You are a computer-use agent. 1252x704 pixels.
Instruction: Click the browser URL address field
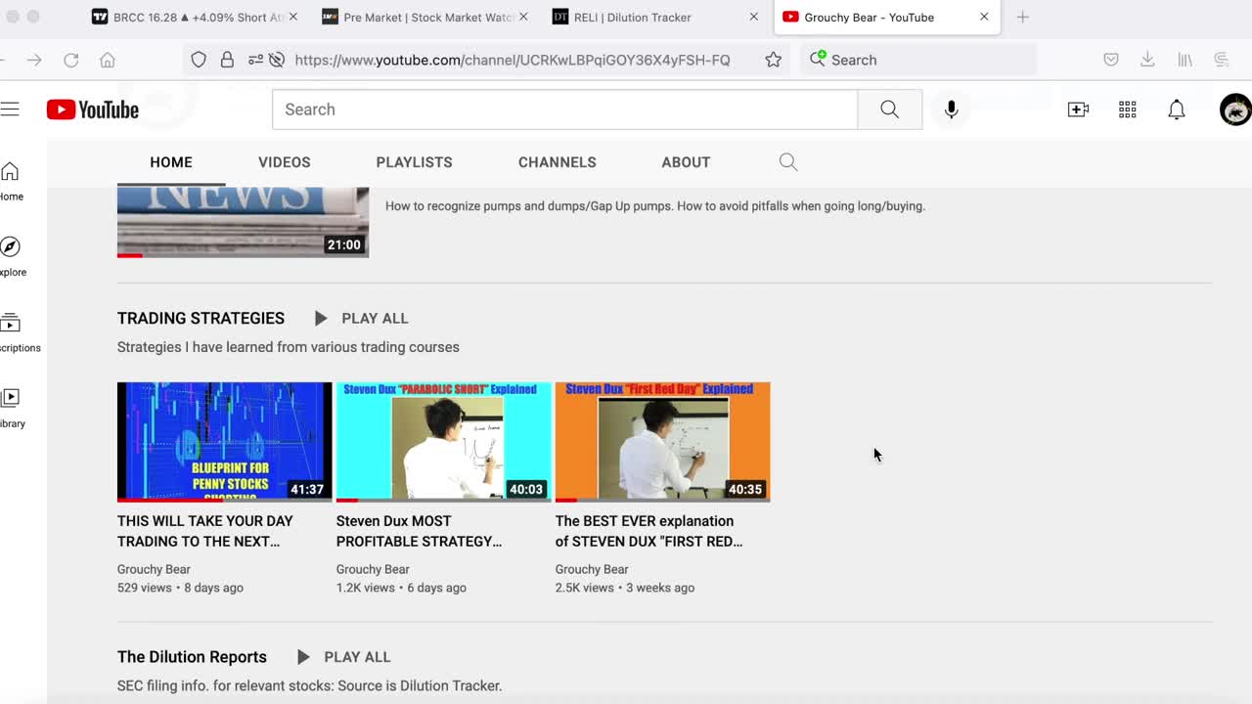click(512, 60)
